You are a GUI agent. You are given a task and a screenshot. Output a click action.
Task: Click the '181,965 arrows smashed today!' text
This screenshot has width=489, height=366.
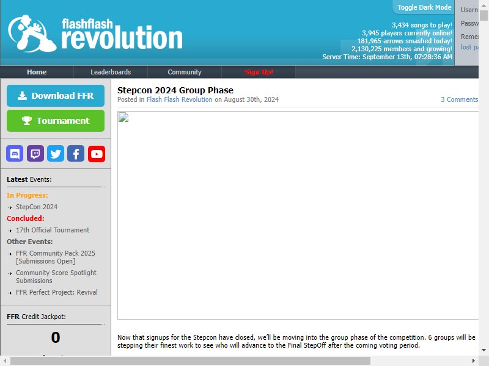pyautogui.click(x=405, y=41)
